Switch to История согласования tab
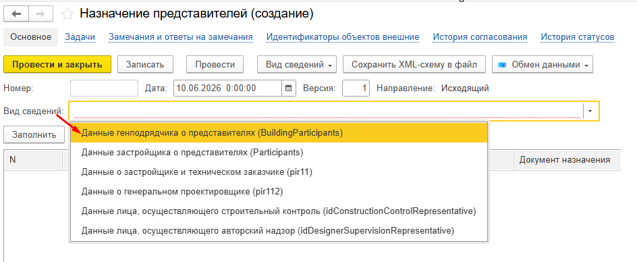The image size is (637, 262). [480, 37]
